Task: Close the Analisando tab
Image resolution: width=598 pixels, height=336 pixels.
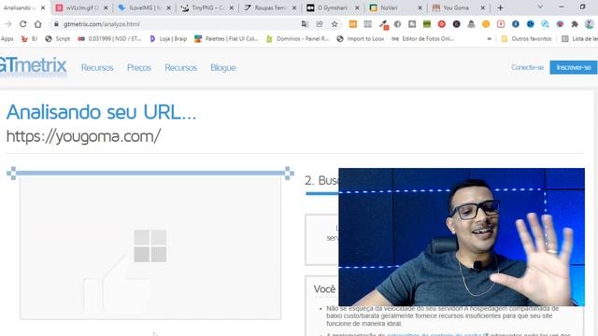Action: coord(43,7)
